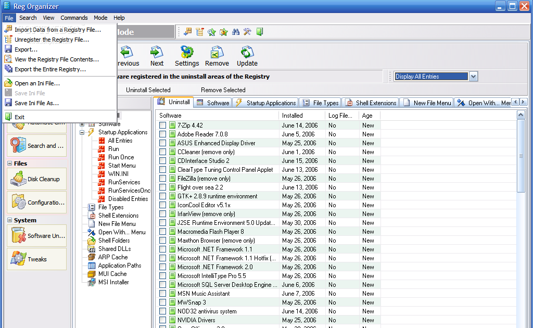Open Search and Replace sidebar item
Image resolution: width=533 pixels, height=328 pixels.
point(37,145)
